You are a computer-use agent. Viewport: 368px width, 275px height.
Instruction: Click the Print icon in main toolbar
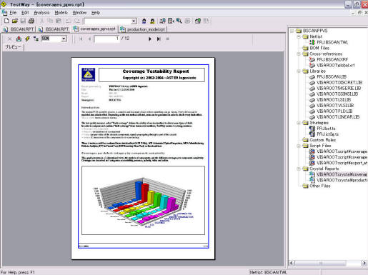[31, 21]
